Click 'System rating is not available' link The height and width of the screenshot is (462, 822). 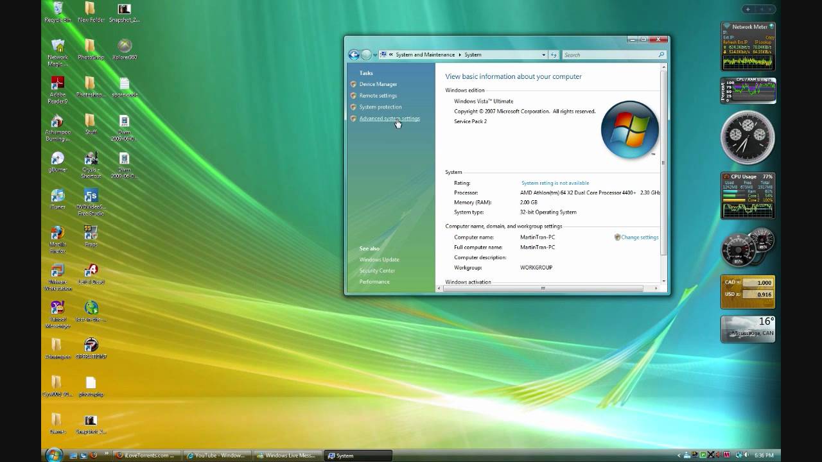555,183
